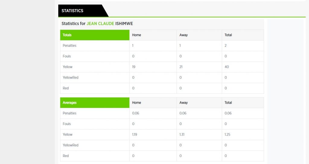The height and width of the screenshot is (164, 309).
Task: Click Home column header in Totals table
Action: (136, 35)
